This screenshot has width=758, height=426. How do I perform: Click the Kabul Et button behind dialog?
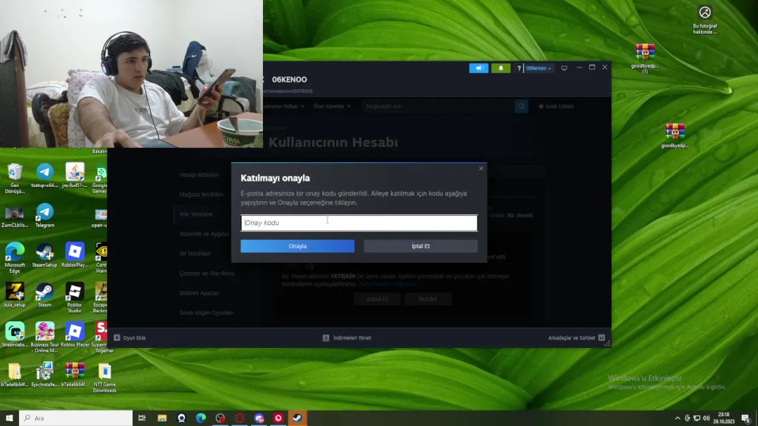point(377,299)
